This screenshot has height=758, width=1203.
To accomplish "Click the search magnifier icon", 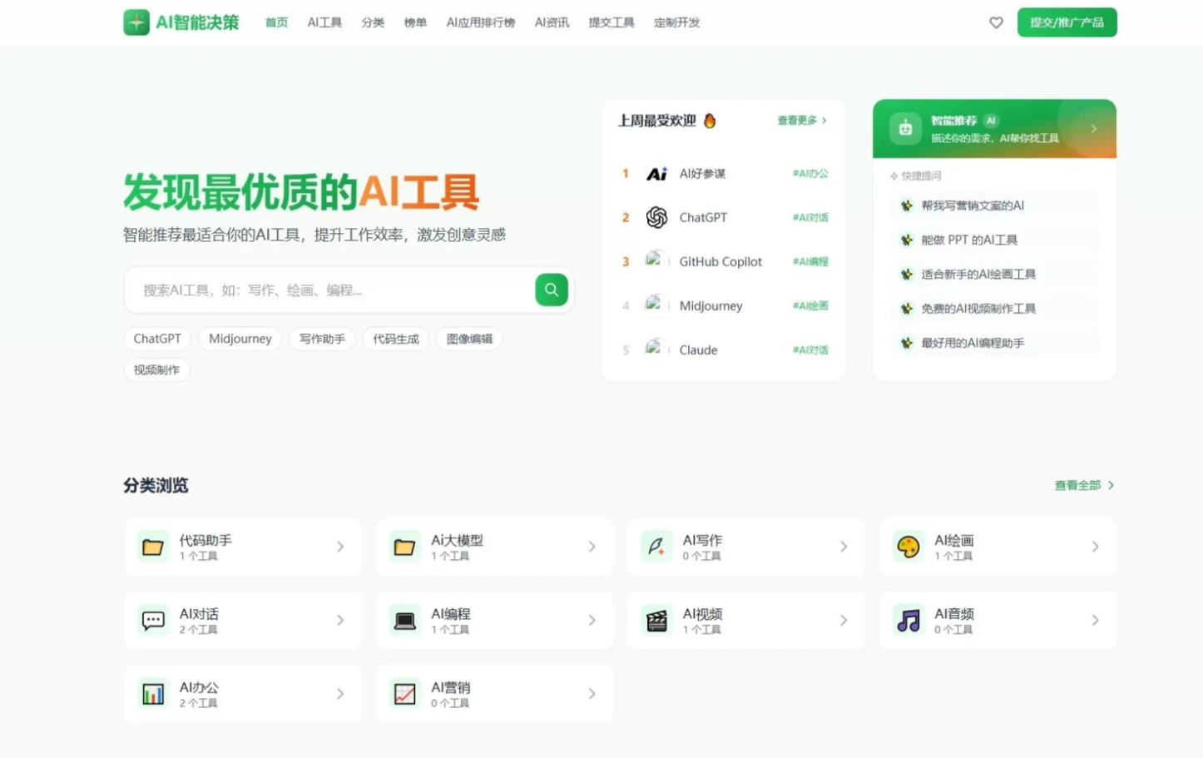I will (x=551, y=290).
